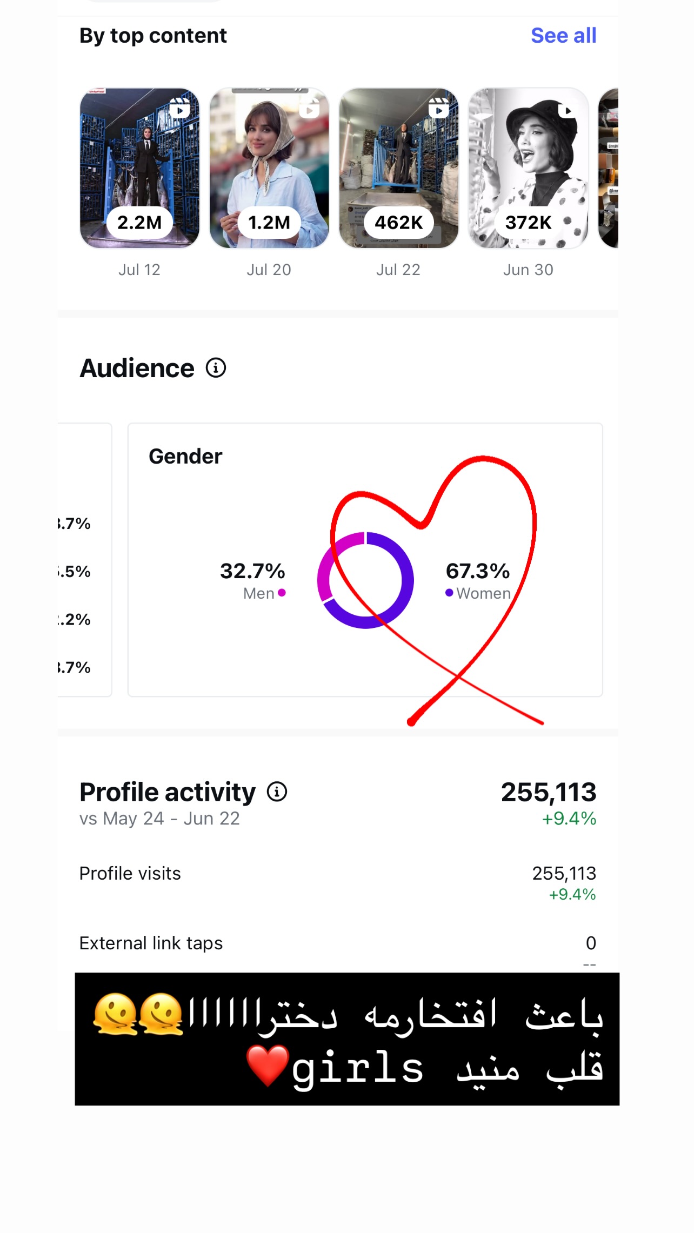694x1233 pixels.
Task: Select the previous audience card at left edge
Action: (x=84, y=560)
